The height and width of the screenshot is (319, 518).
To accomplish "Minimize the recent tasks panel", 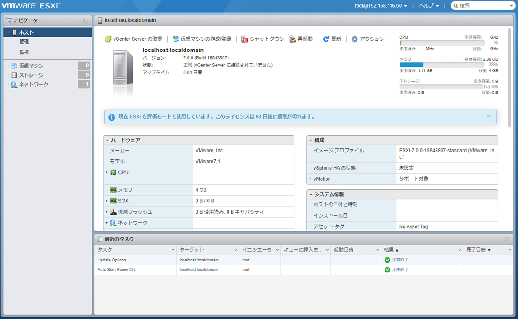I will pyautogui.click(x=506, y=240).
